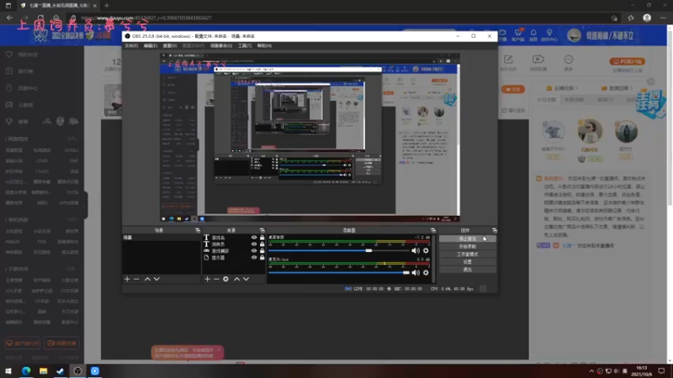Select the scene entry in Scenes list
The height and width of the screenshot is (378, 673).
(161, 238)
